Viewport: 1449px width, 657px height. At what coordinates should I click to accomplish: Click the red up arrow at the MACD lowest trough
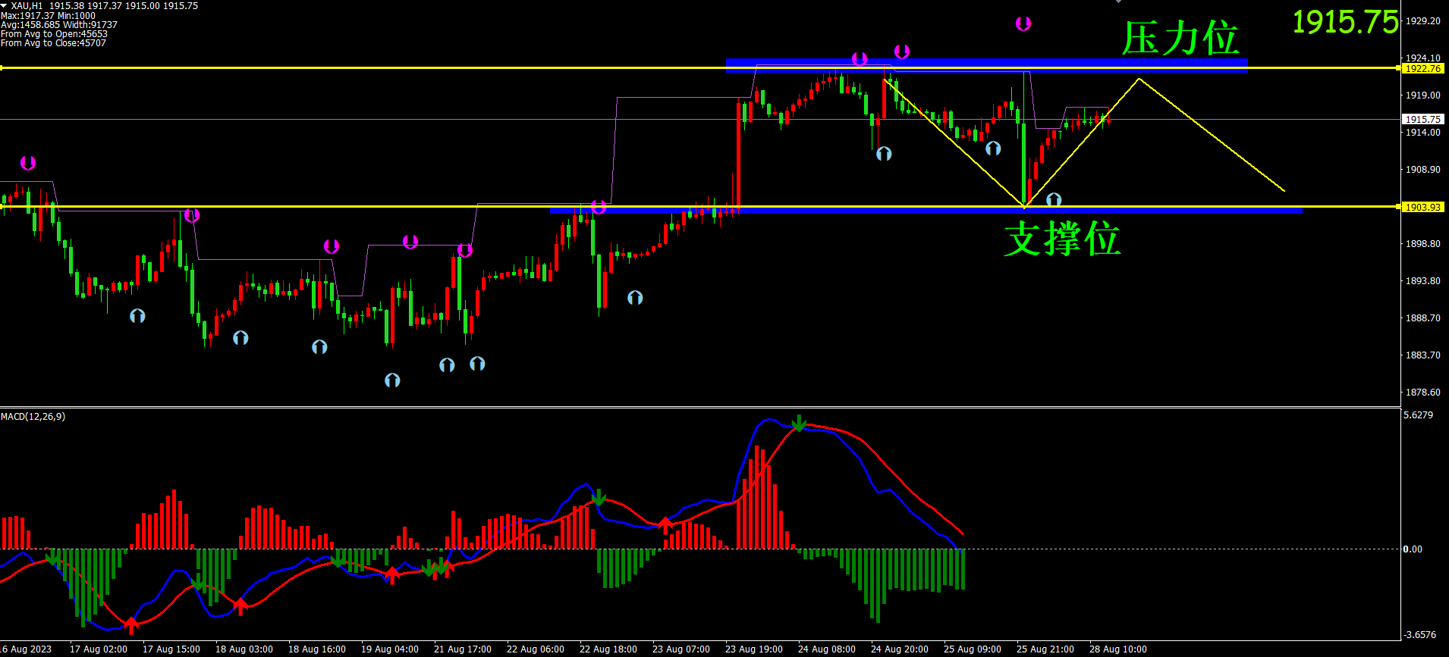131,625
